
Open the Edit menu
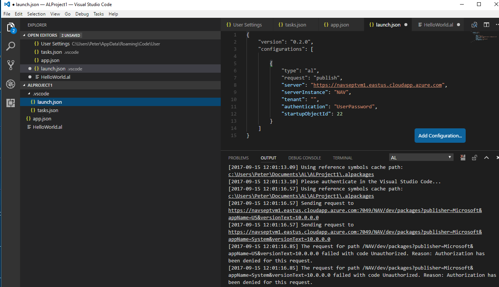pos(19,14)
